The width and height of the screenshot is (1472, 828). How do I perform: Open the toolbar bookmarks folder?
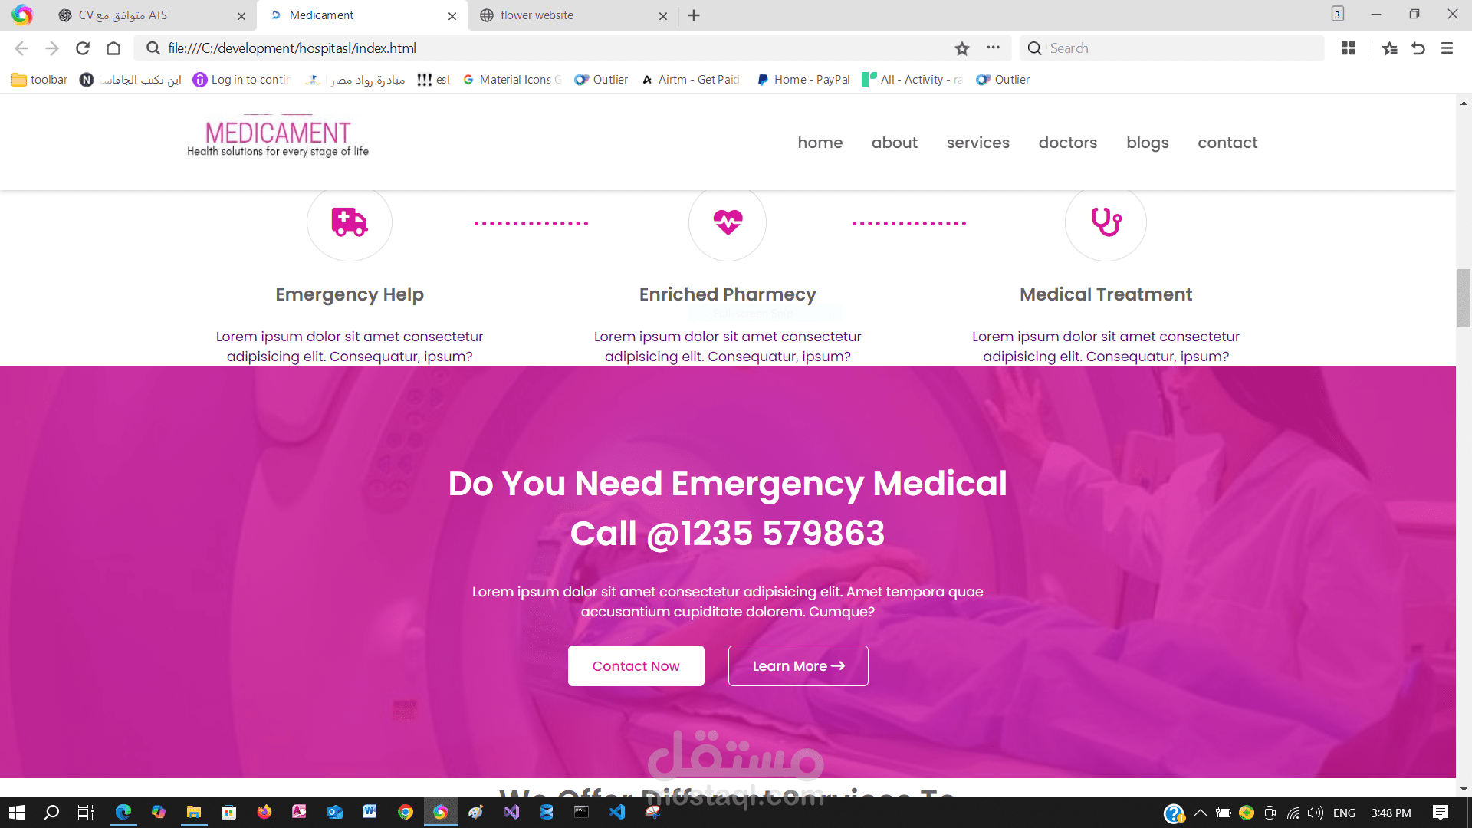click(40, 80)
